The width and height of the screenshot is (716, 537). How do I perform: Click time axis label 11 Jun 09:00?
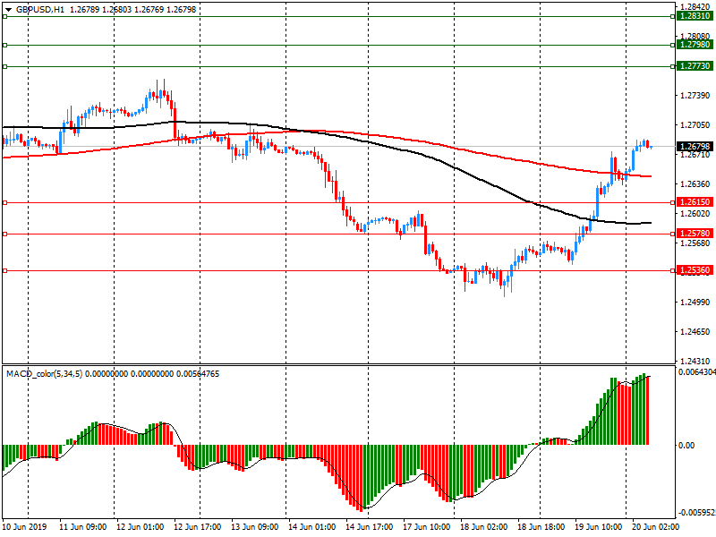pos(82,526)
